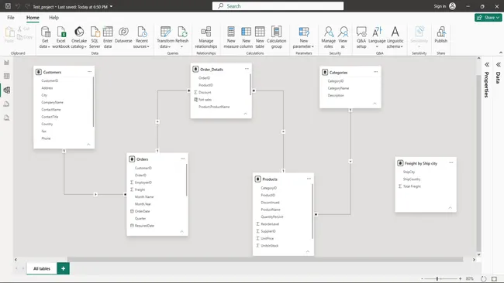The image size is (504, 283).
Task: Expand the Data pane
Action: 499,65
